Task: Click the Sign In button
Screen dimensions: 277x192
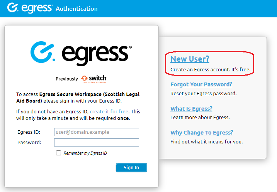Action: click(131, 167)
